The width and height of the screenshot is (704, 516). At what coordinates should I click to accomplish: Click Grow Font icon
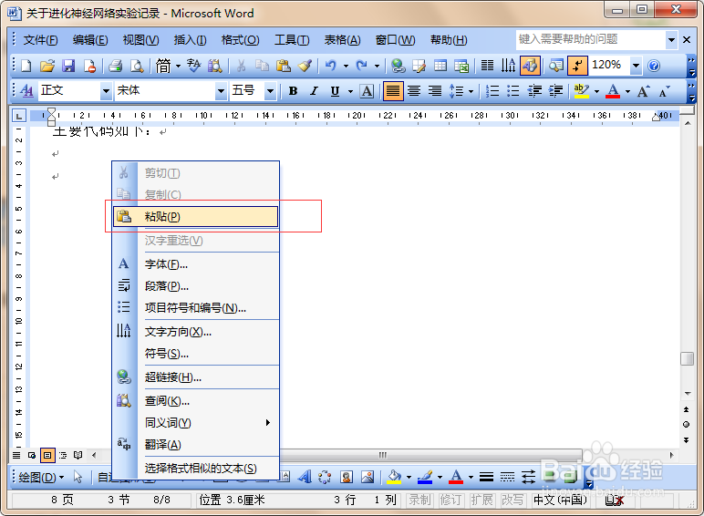tap(644, 91)
